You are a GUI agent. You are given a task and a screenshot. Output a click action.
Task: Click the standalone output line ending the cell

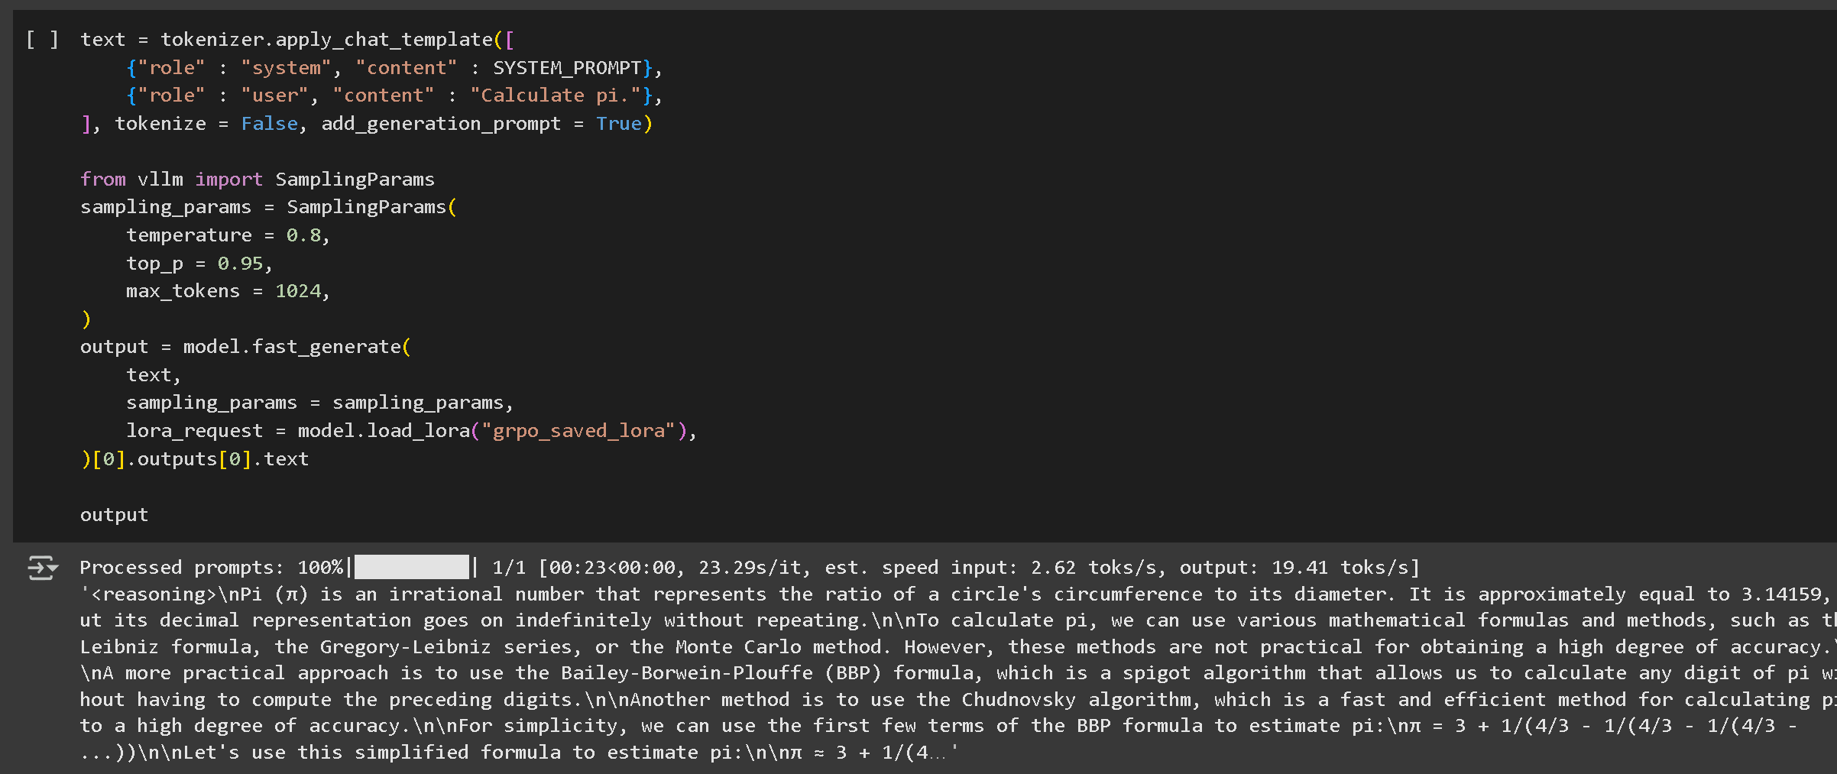(x=114, y=515)
